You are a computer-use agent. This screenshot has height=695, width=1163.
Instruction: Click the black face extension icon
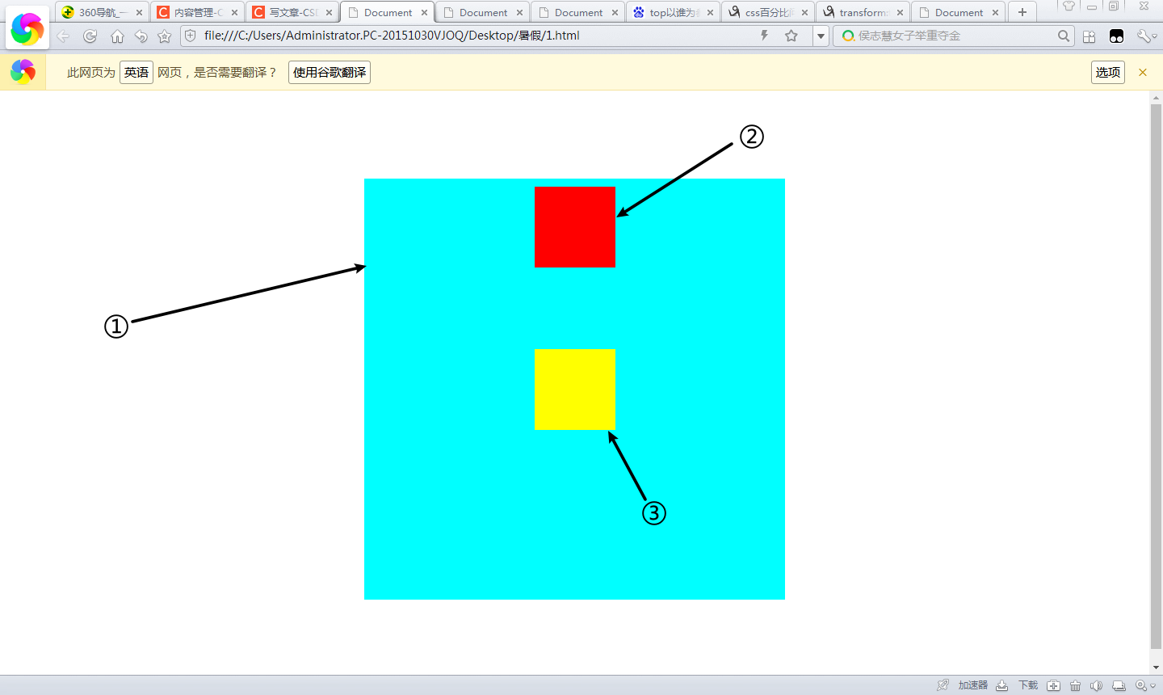tap(1116, 36)
